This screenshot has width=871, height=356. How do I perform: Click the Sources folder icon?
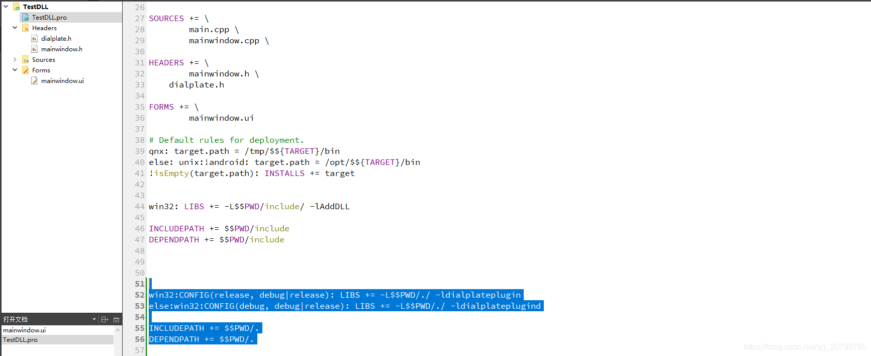point(26,59)
